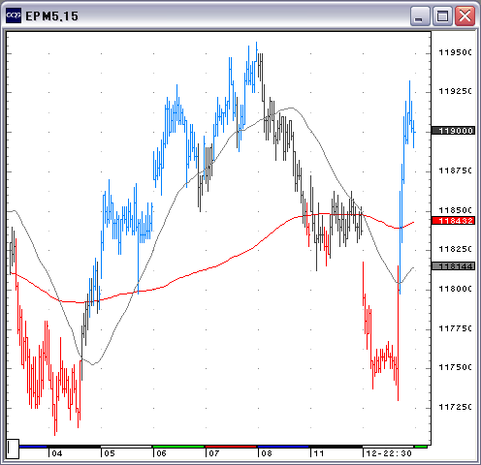Viewport: 481px width, 465px height.
Task: Click the 119250 price axis label
Action: click(x=455, y=91)
